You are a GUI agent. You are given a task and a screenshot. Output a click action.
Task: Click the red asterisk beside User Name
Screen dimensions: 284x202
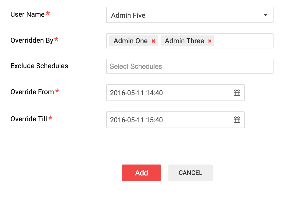[48, 13]
